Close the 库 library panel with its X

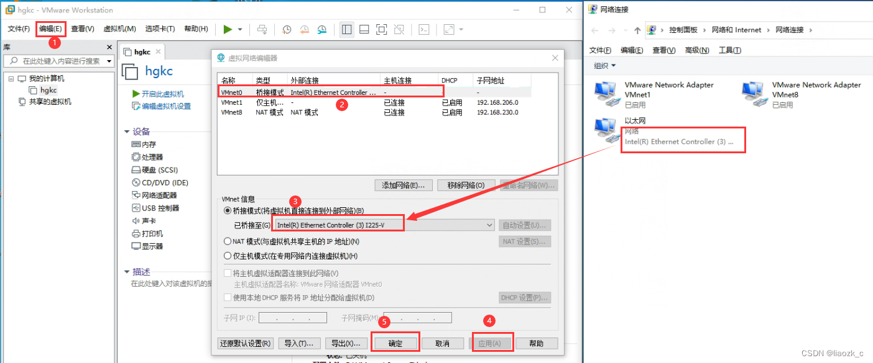pos(109,47)
